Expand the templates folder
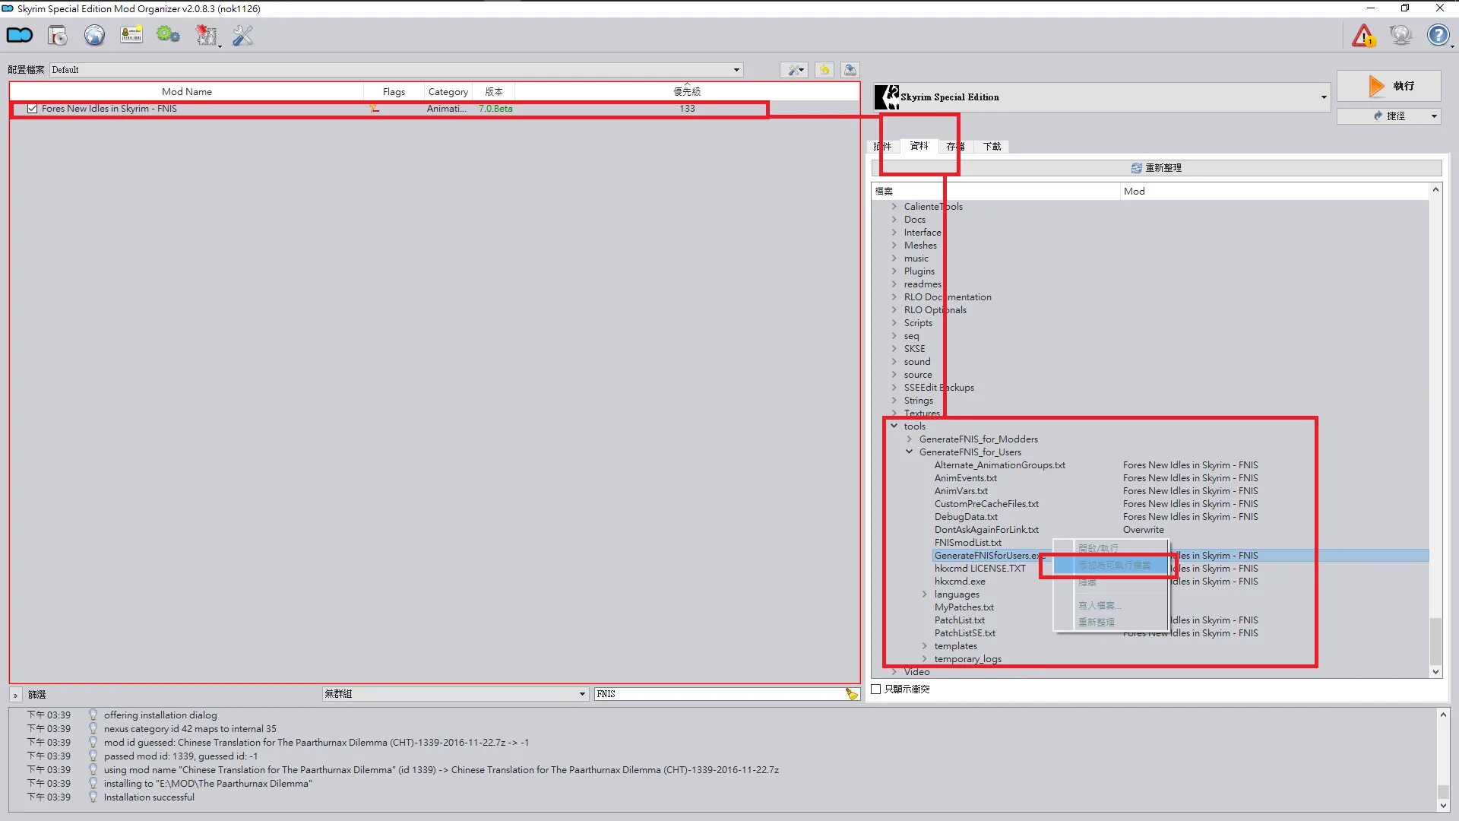 (x=924, y=646)
